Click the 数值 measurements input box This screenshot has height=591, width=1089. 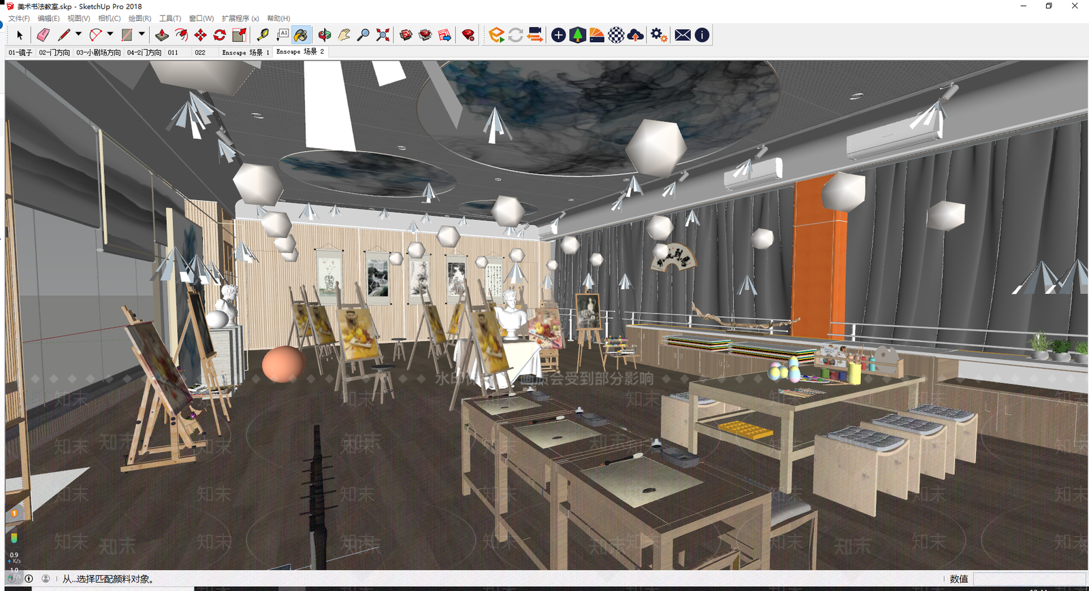(1030, 579)
